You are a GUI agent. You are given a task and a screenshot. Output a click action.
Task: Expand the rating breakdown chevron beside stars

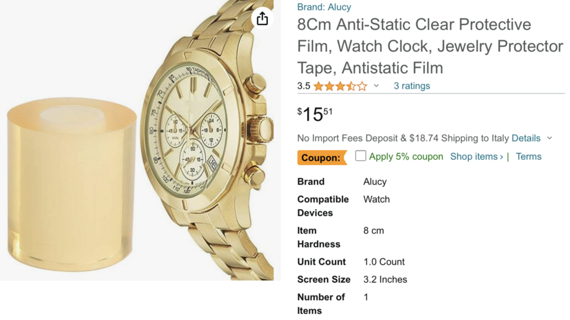click(376, 86)
